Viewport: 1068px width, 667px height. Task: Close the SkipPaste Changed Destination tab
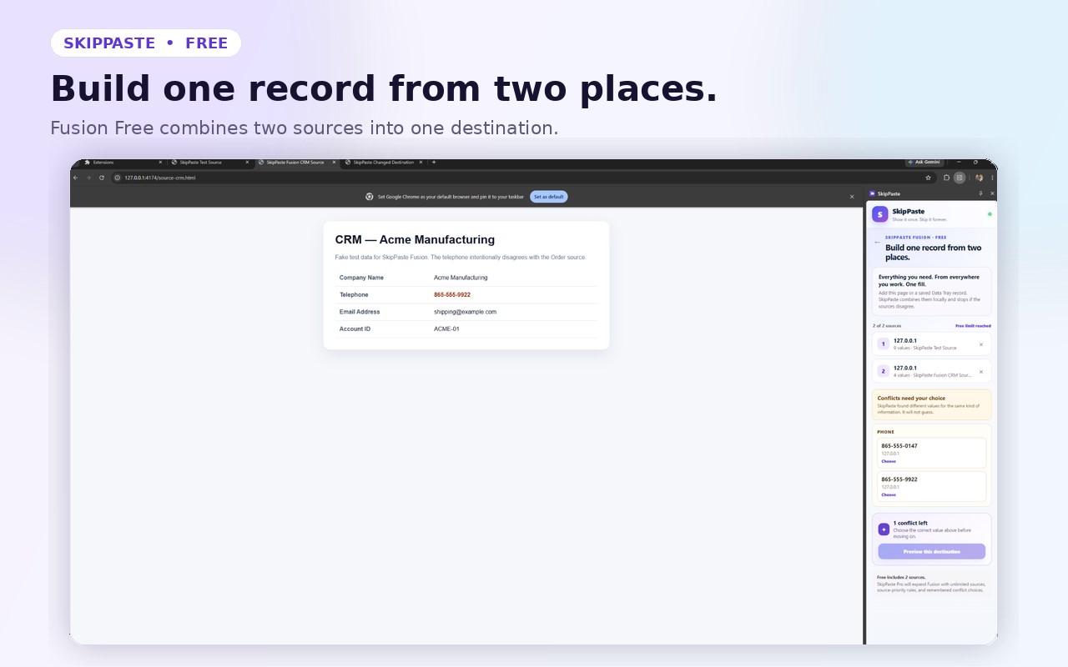[x=421, y=163]
